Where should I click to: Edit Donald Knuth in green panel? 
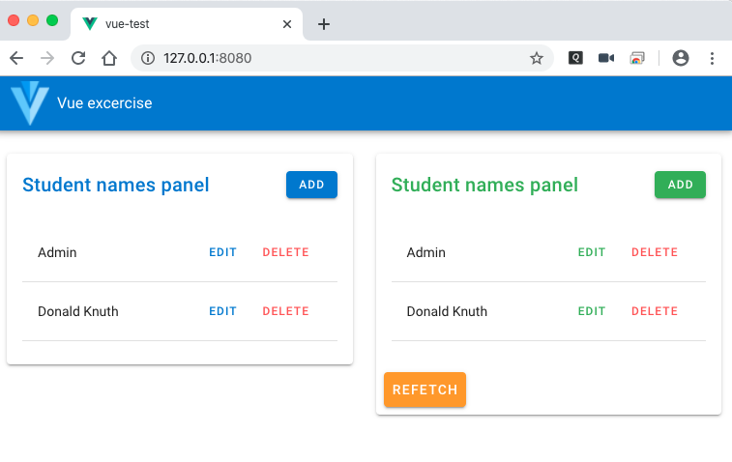pos(592,311)
